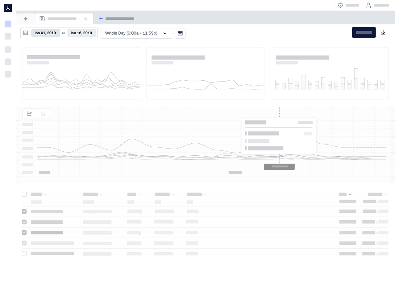Open the Whole Day time range dropdown

pyautogui.click(x=136, y=33)
